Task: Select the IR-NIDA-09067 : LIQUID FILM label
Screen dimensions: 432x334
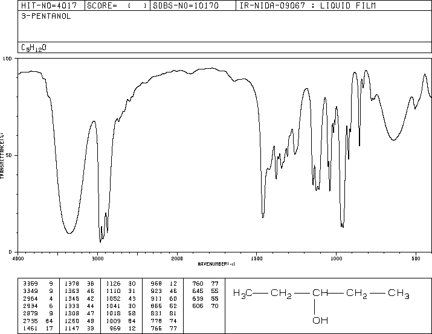Action: coord(308,5)
